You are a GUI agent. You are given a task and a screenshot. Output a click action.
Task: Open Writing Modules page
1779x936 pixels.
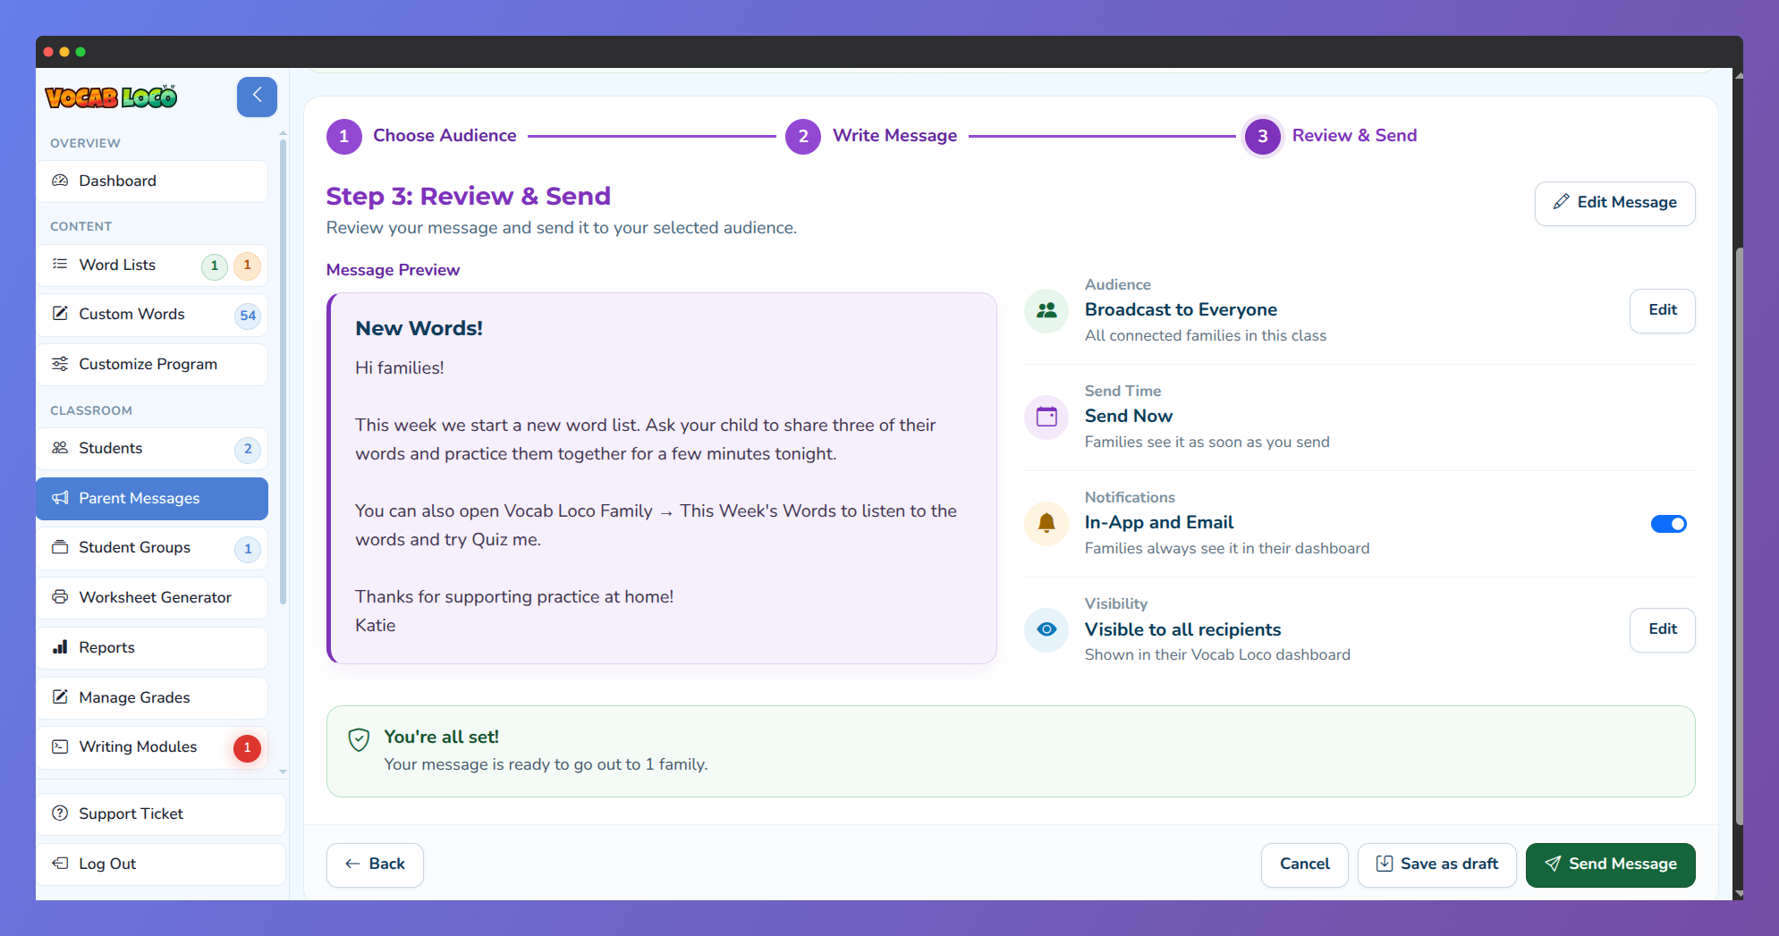[152, 747]
